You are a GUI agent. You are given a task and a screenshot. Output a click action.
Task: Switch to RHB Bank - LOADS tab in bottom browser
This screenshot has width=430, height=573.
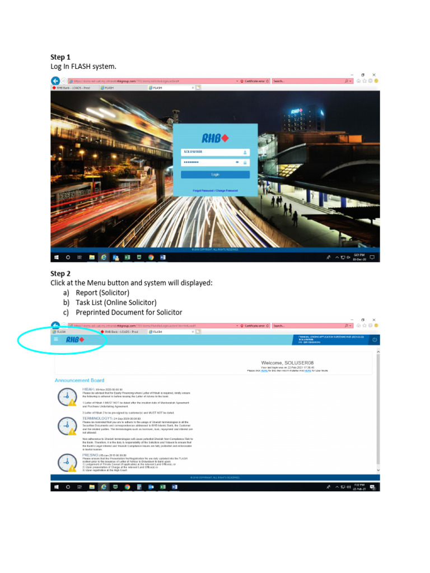tap(121, 332)
